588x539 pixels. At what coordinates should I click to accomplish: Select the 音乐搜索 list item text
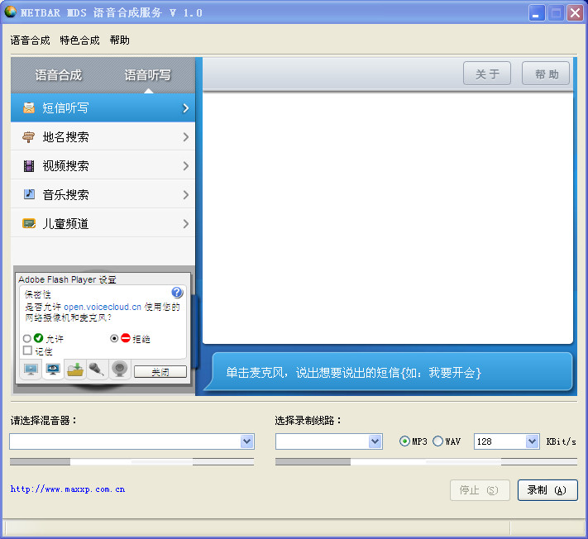pos(65,195)
